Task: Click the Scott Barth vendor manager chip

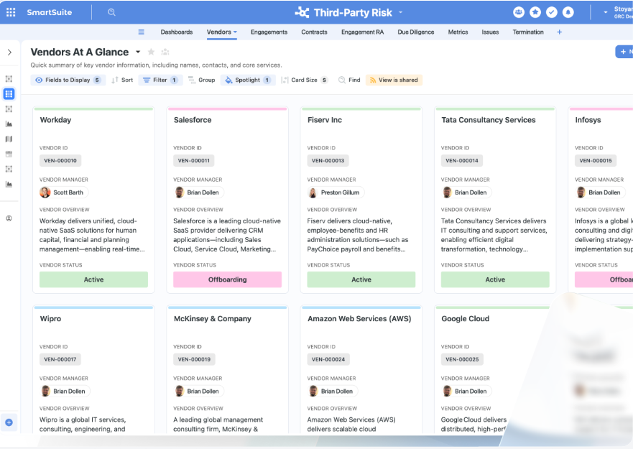Action: 63,193
